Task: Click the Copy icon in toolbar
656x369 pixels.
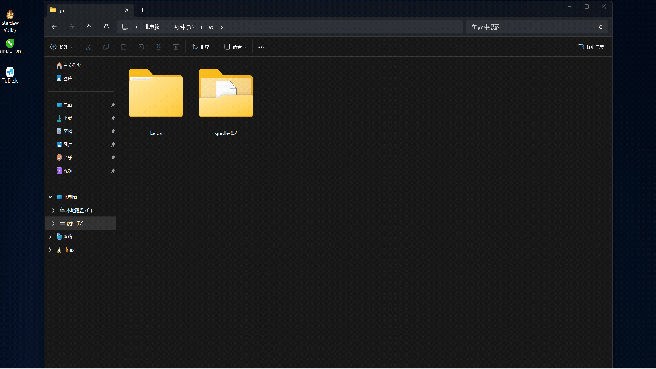Action: coord(106,47)
